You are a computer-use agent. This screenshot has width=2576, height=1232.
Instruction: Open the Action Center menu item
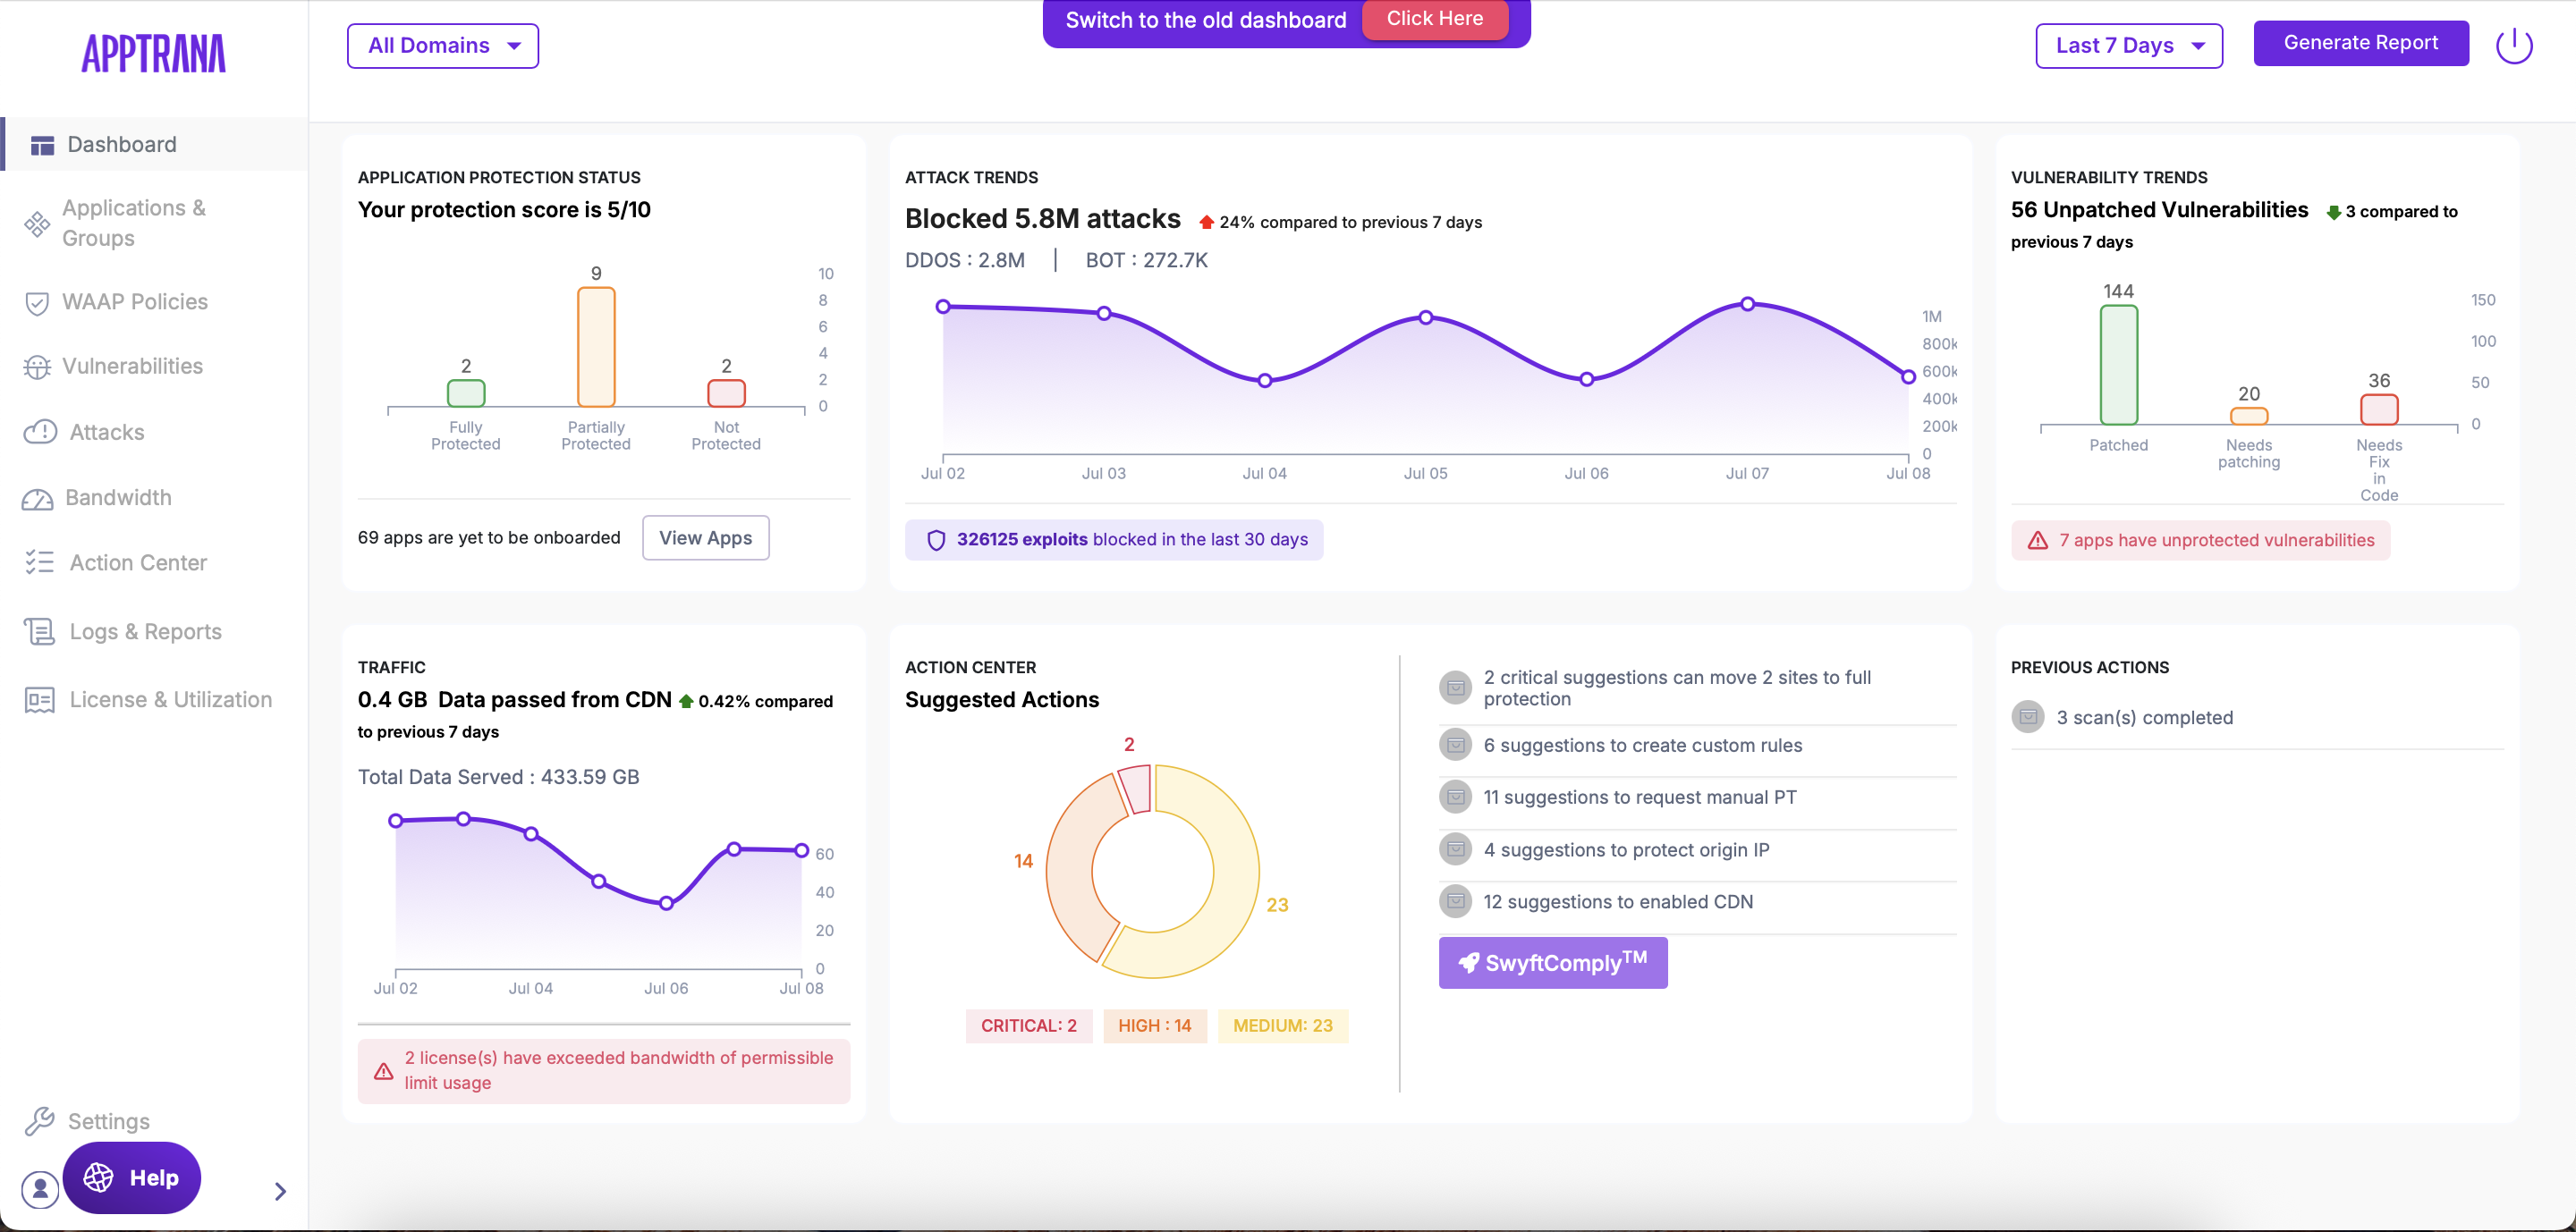tap(138, 562)
